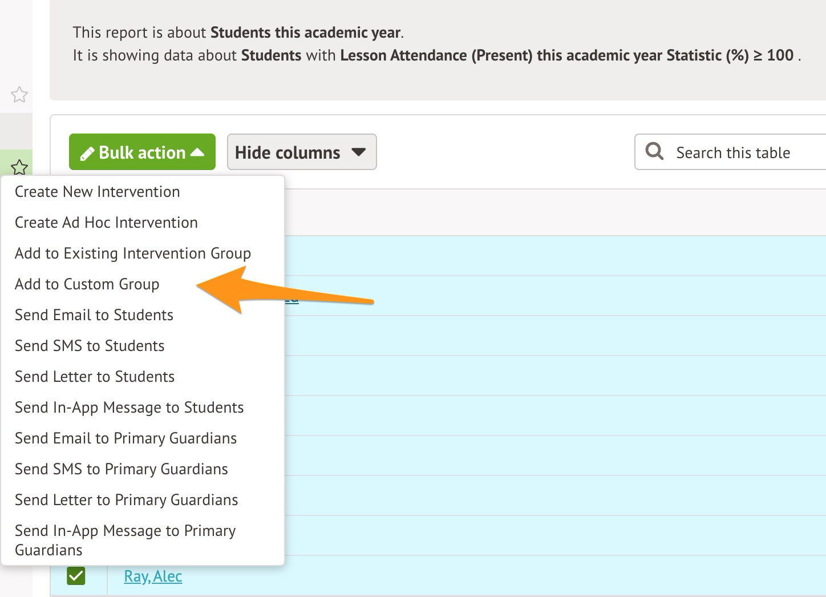
Task: Uncheck the checkbox beside Ray, Alec
Action: click(x=76, y=576)
